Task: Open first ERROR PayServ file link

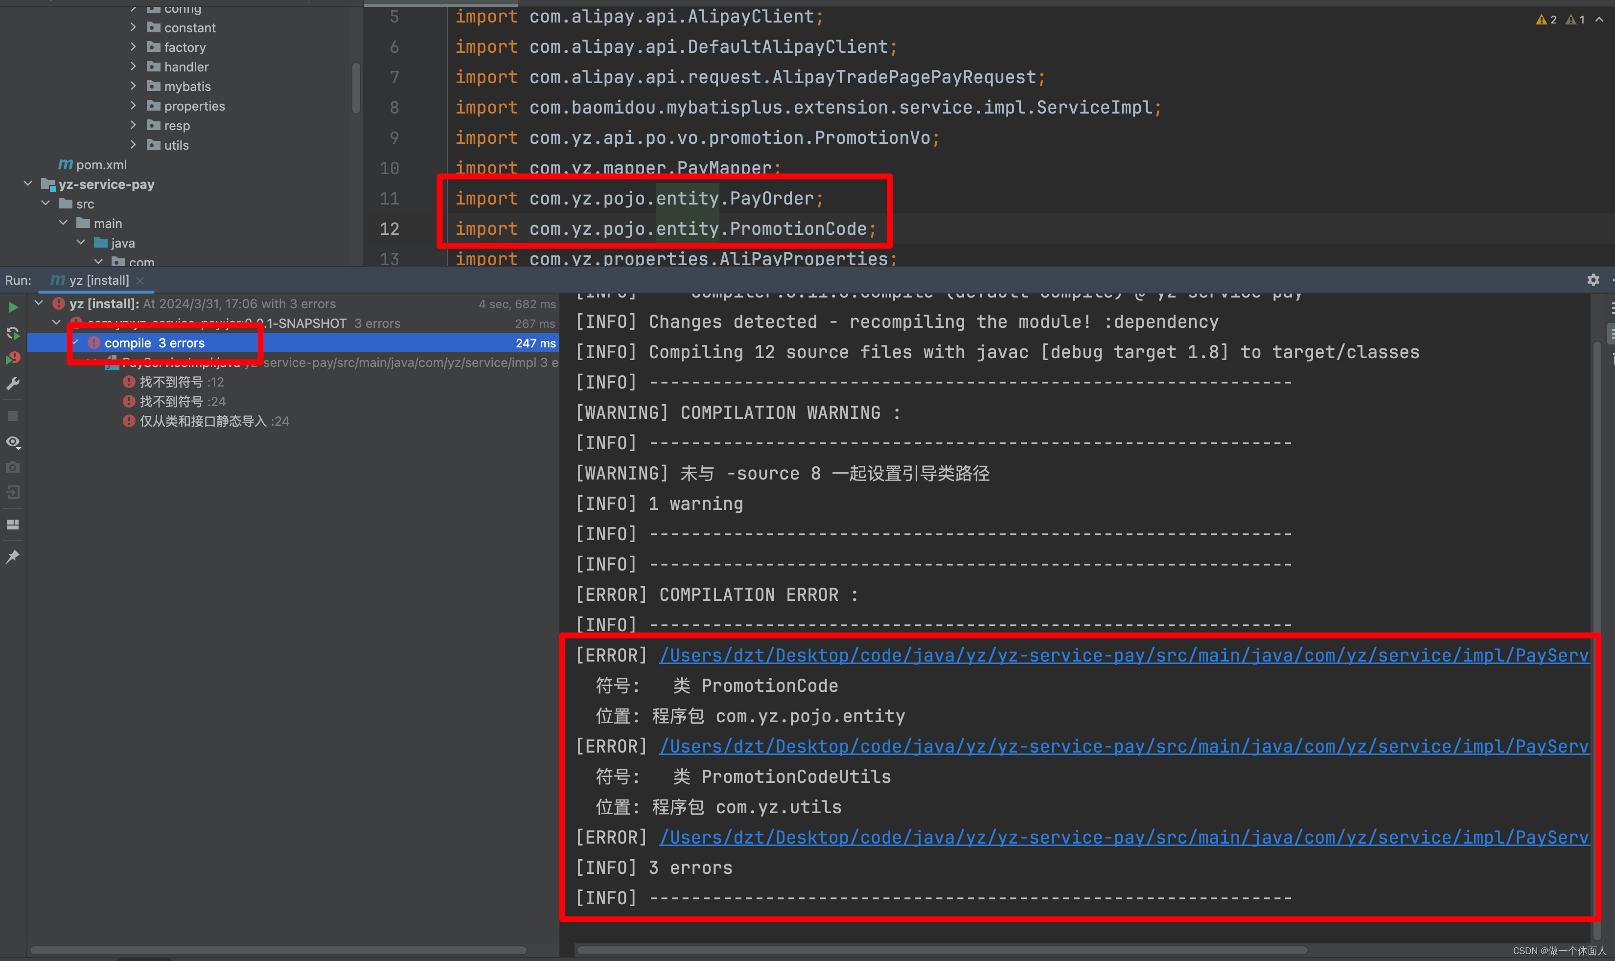Action: 1124,655
